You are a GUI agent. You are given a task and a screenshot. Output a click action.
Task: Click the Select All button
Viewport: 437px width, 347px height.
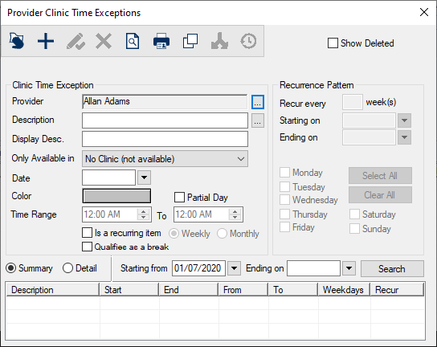380,176
